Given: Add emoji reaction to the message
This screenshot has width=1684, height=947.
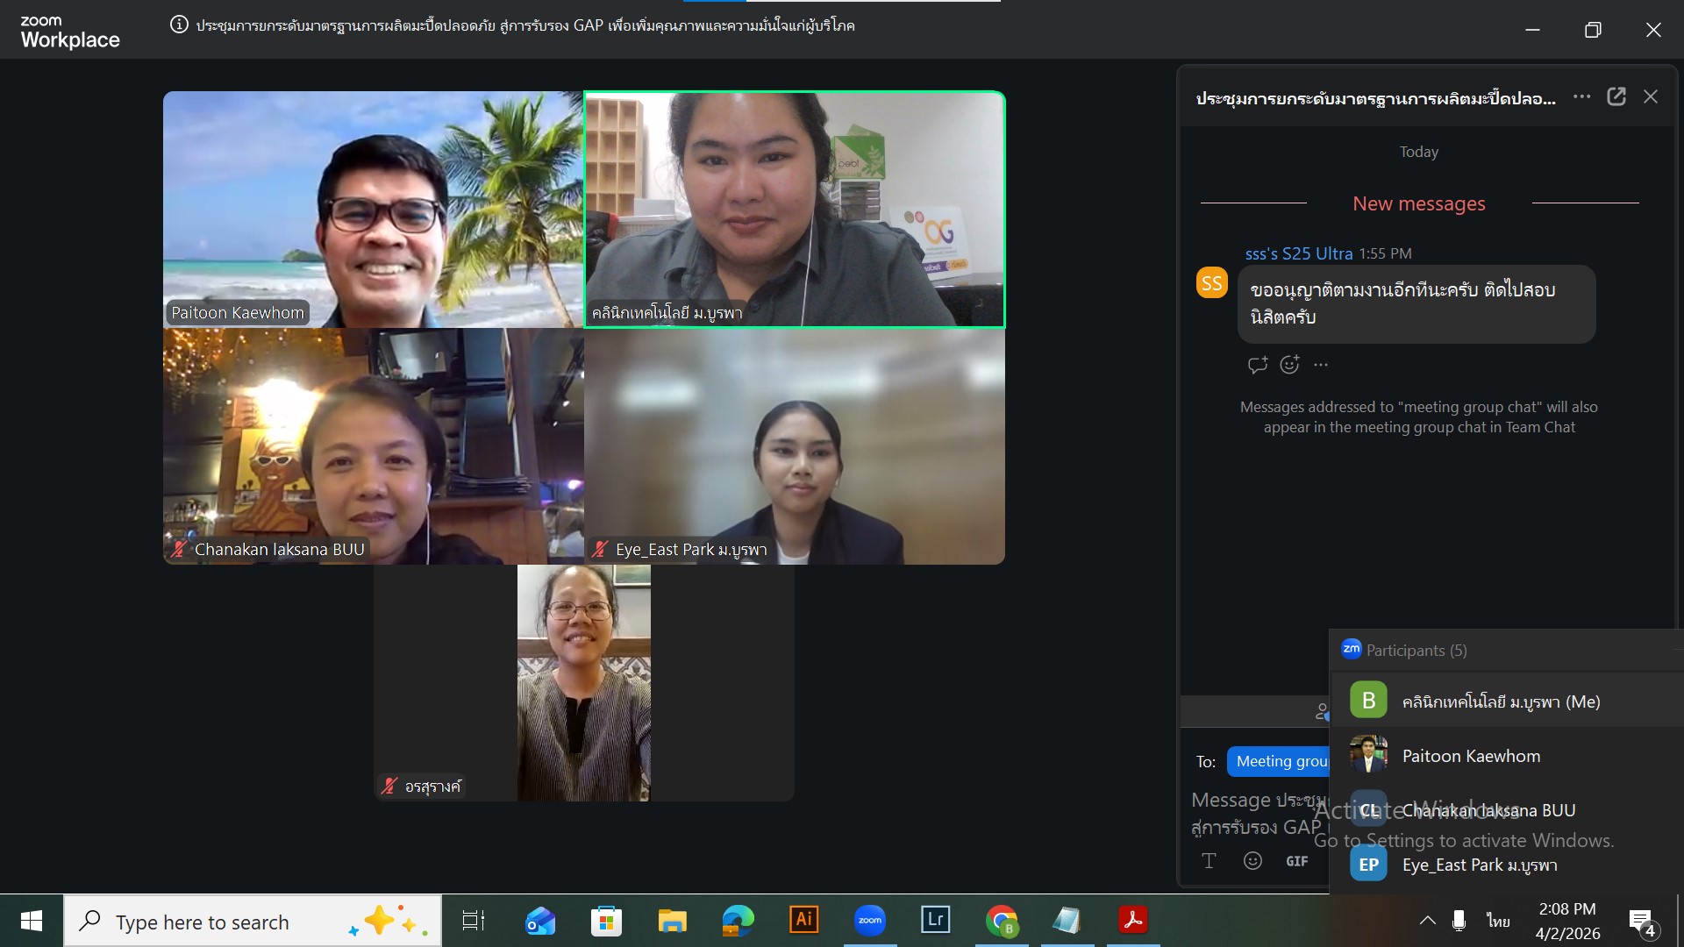Looking at the screenshot, I should tap(1289, 365).
